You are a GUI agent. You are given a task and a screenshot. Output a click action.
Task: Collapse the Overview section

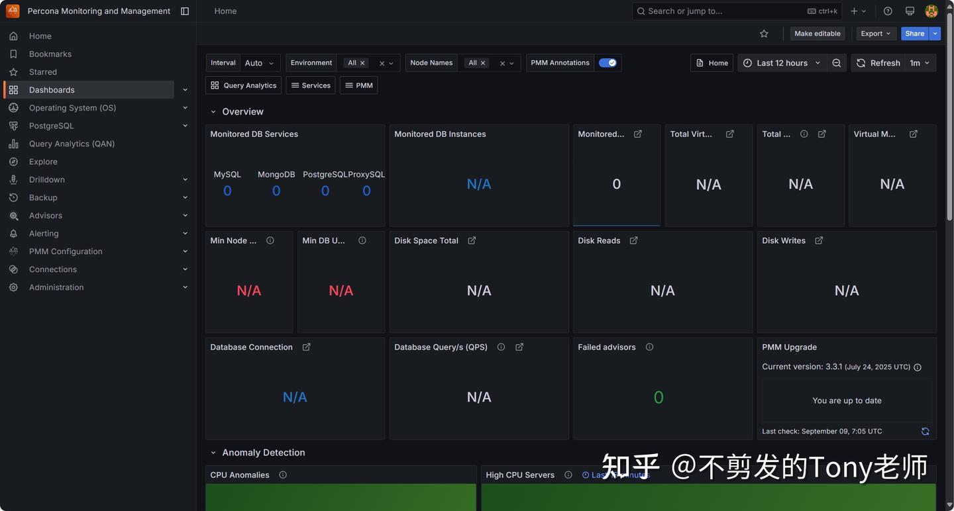(213, 112)
